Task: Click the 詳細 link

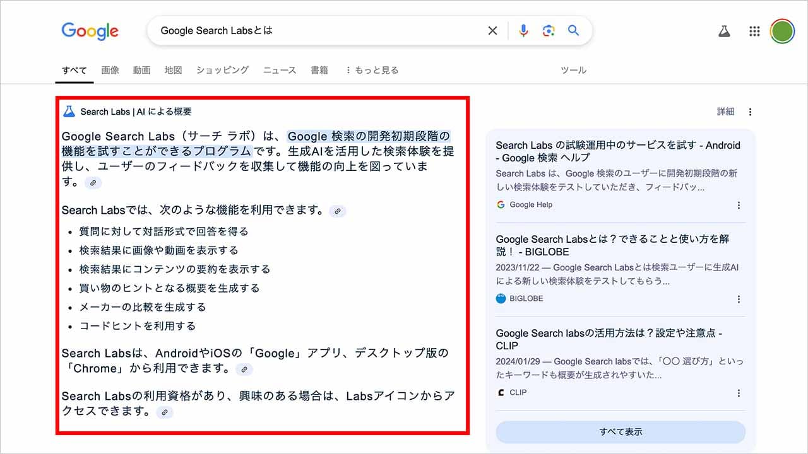Action: coord(725,112)
